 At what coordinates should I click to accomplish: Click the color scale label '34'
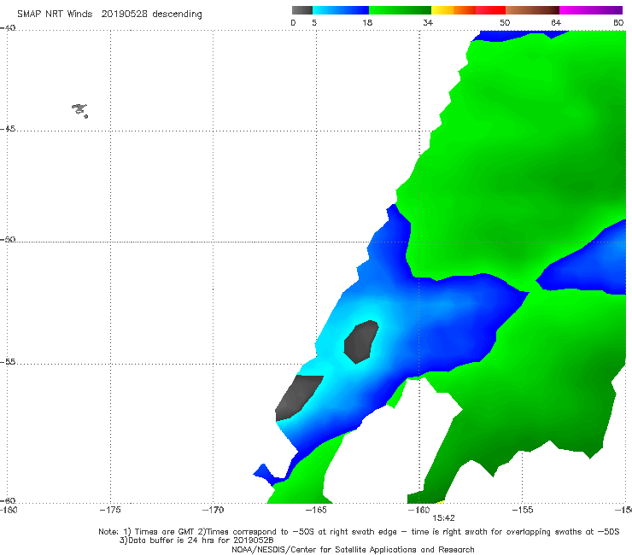tap(428, 22)
